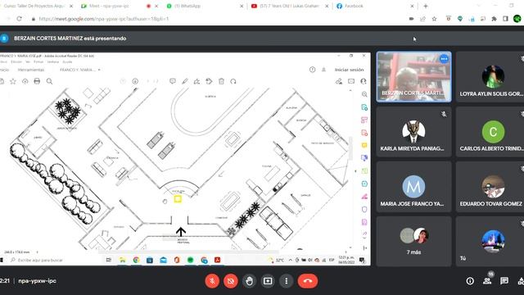
Task: Click Acrobat rotate page icon
Action: (233, 81)
